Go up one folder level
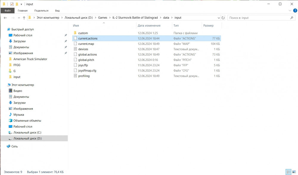The height and width of the screenshot is (175, 298). click(24, 18)
